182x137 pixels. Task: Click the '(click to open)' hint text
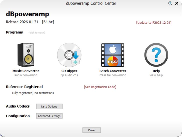(37, 32)
